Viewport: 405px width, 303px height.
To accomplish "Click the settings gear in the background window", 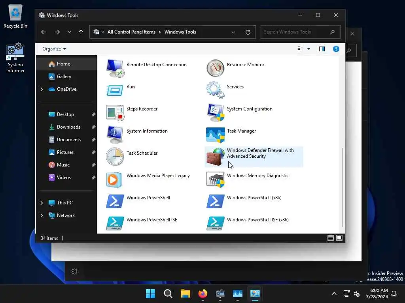I will pos(74,271).
